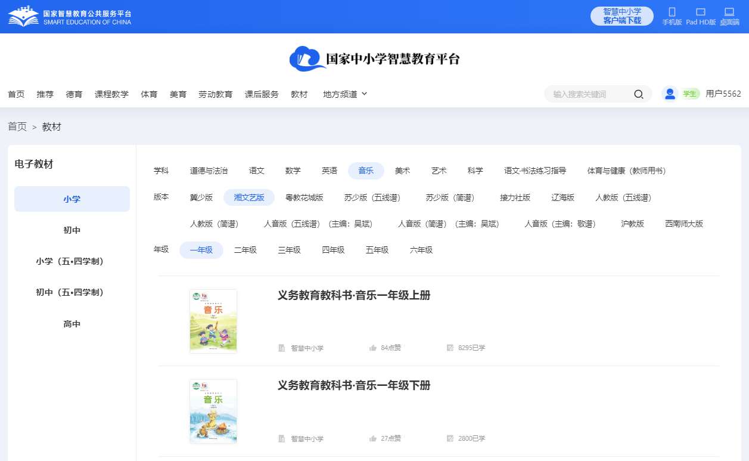749x461 pixels.
Task: Click the search keyword input field
Action: click(x=590, y=94)
